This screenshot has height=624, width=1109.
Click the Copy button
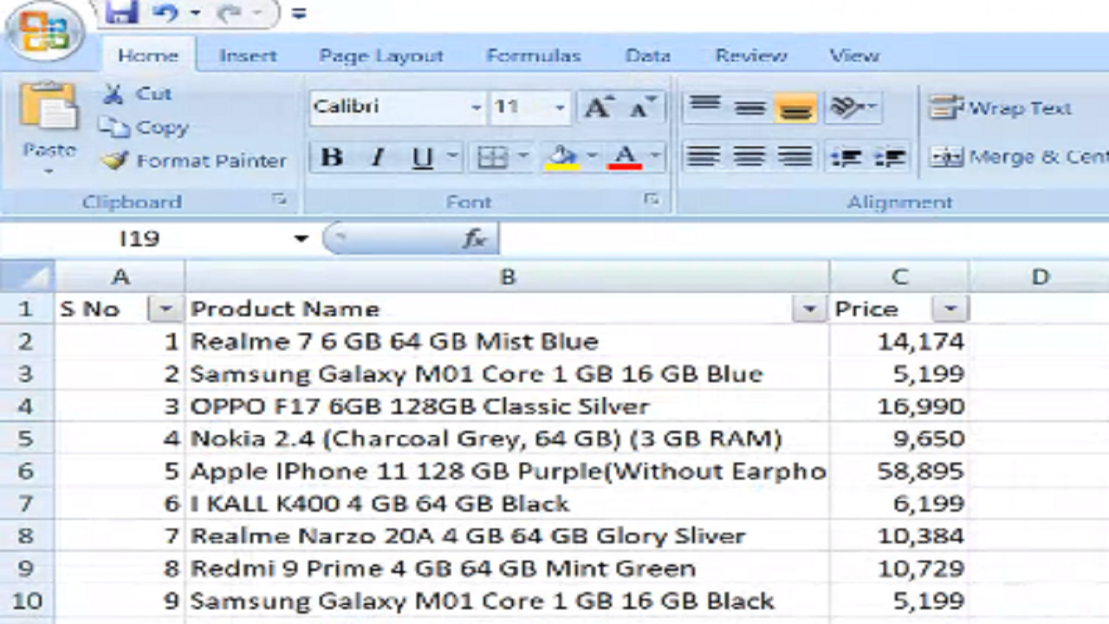click(143, 127)
